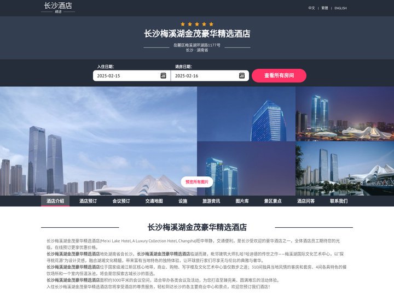The height and width of the screenshot is (295, 394).
Task: Click the section heading 长沙梅溪湖金茂豪华精选酒店 above description
Action: [197, 227]
